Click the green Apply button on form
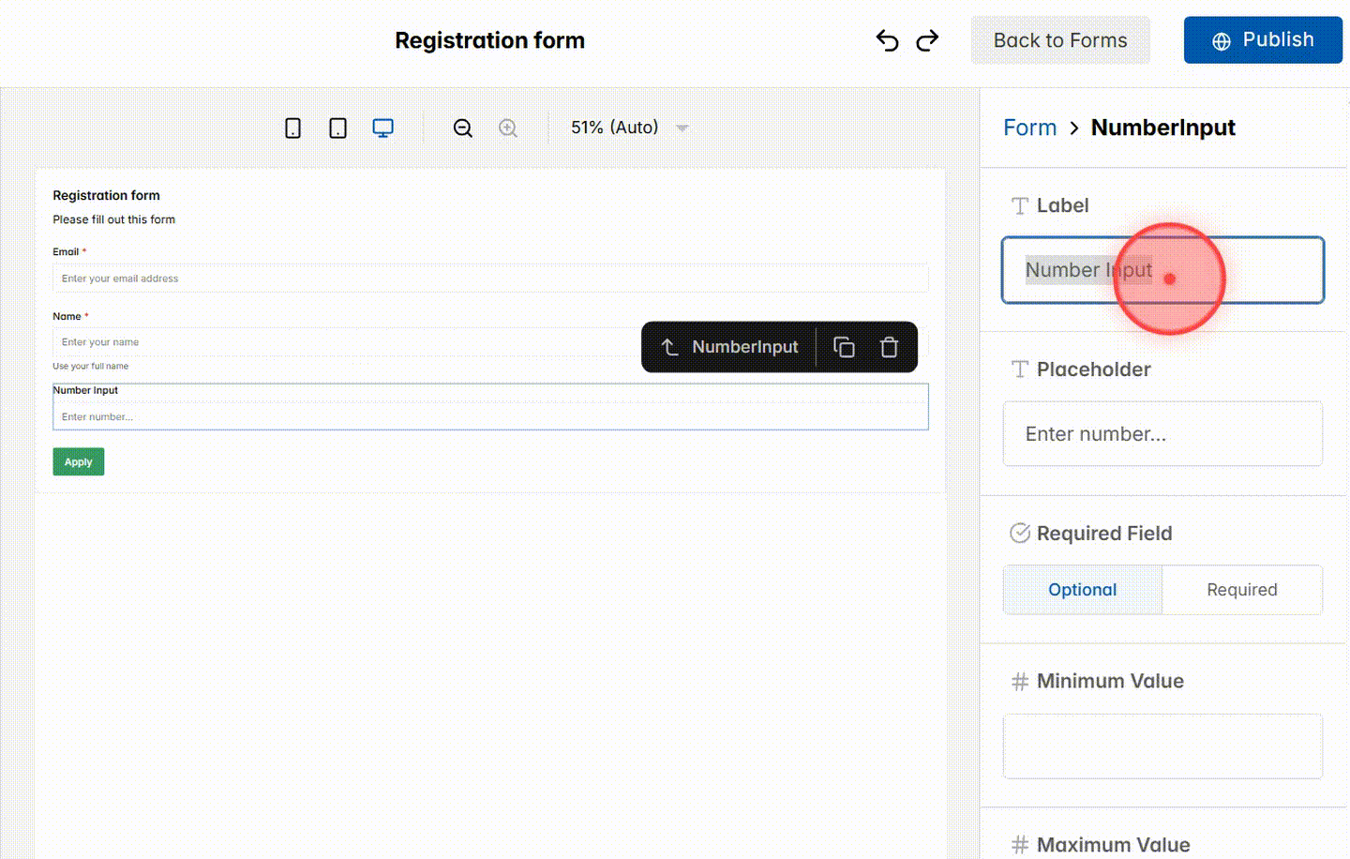This screenshot has width=1350, height=859. [x=78, y=461]
